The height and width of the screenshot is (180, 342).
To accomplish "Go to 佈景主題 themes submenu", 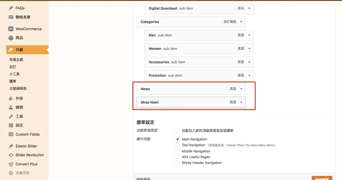I will pyautogui.click(x=16, y=60).
